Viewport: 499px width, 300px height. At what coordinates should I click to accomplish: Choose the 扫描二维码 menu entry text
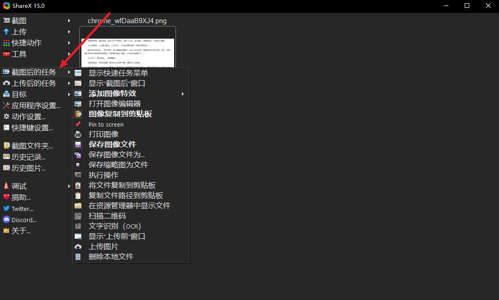coord(107,216)
